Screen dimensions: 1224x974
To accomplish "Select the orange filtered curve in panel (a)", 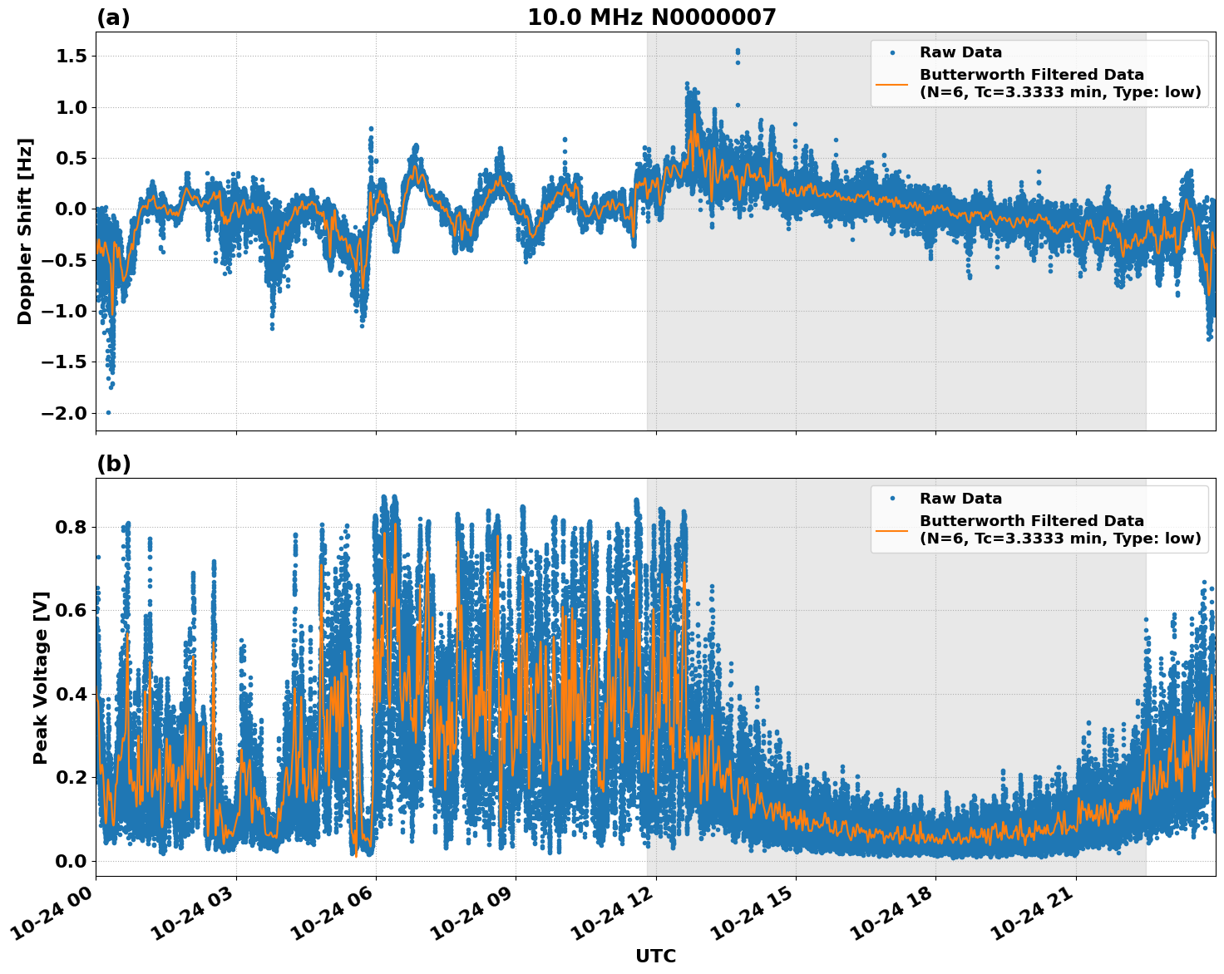I will pyautogui.click(x=416, y=166).
